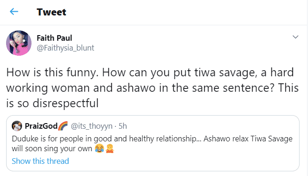Click the 5h timestamp

pyautogui.click(x=123, y=126)
